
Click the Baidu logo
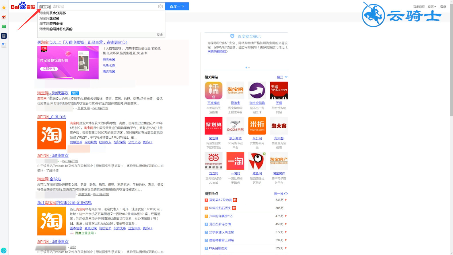(x=23, y=6)
